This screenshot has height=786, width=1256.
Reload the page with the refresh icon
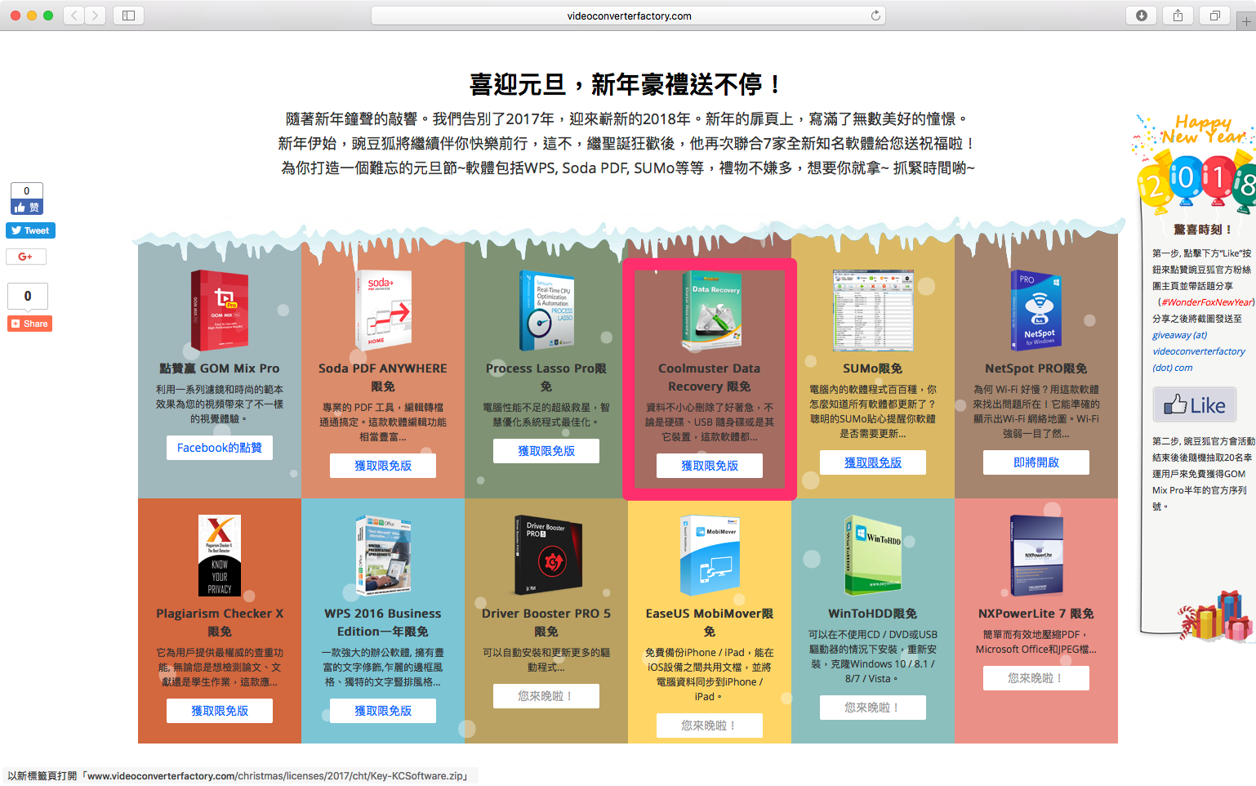(875, 16)
